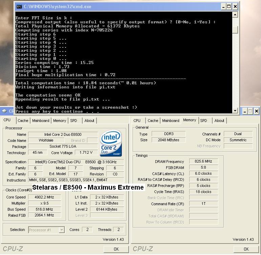Click cmd scrollbar down arrow

point(235,111)
